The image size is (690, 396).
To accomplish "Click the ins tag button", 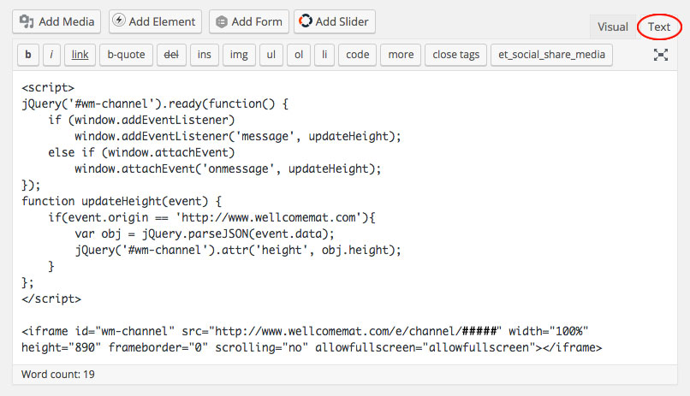I will click(204, 55).
